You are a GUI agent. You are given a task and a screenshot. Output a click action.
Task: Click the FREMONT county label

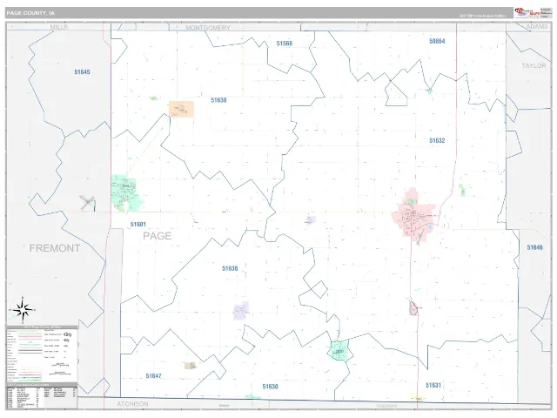tap(55, 248)
